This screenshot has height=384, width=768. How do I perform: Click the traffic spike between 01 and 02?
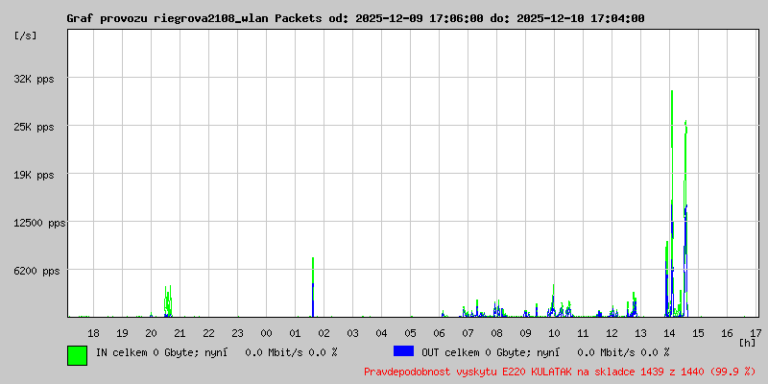313,287
